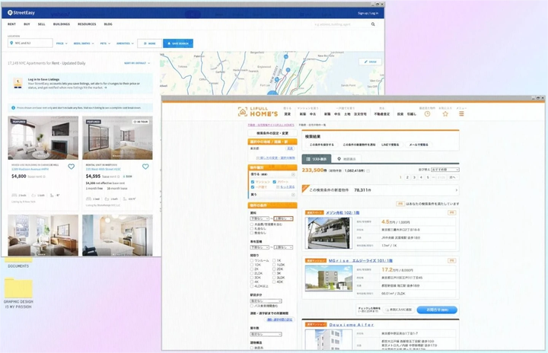Click the Log in to Save Listings banner icon
This screenshot has width=548, height=353.
[x=18, y=83]
